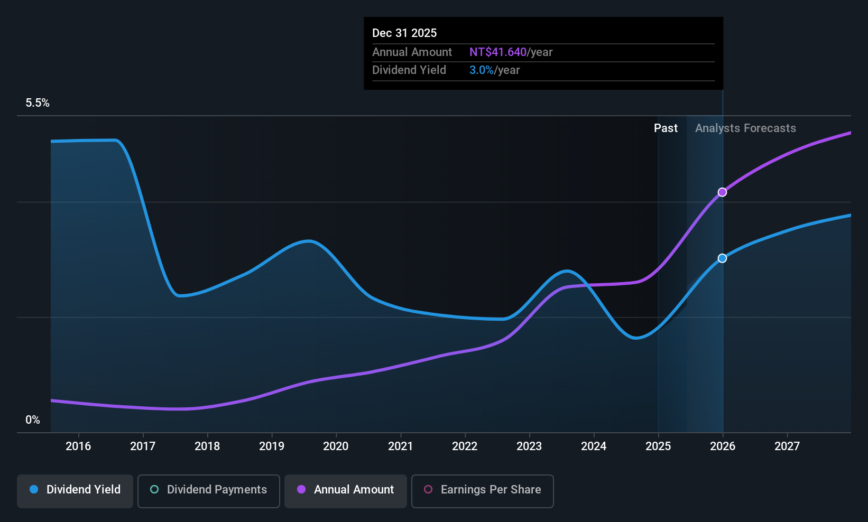
Task: Click the blue dot in Dividend Yield legend
Action: click(x=34, y=489)
